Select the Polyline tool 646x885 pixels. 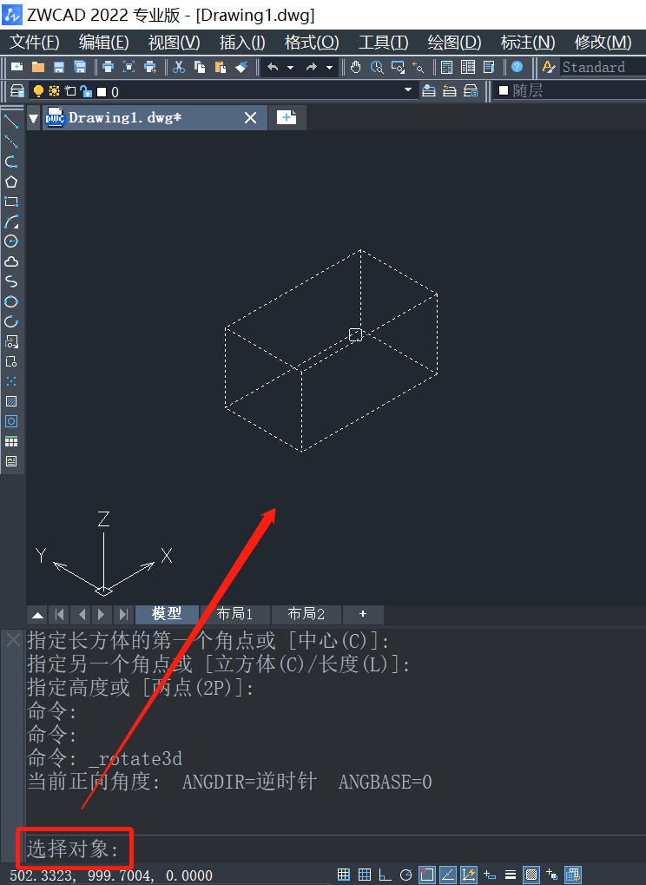[x=11, y=162]
